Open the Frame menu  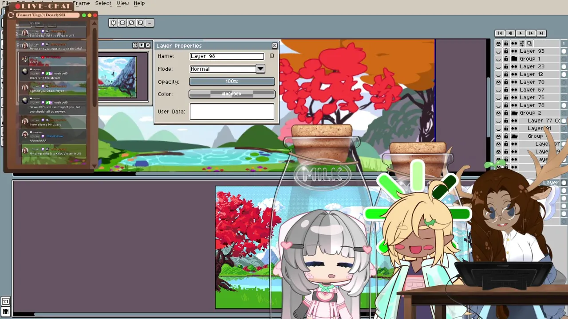[x=81, y=3]
